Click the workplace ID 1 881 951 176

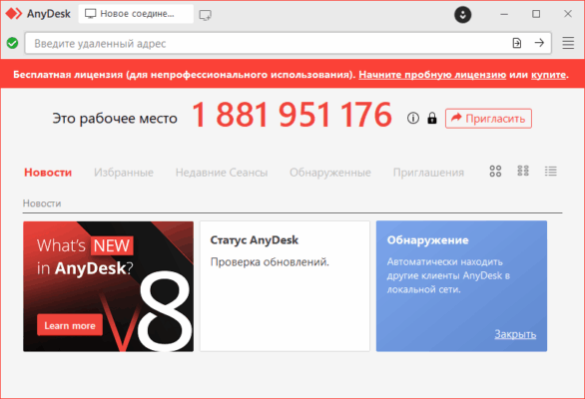(292, 115)
